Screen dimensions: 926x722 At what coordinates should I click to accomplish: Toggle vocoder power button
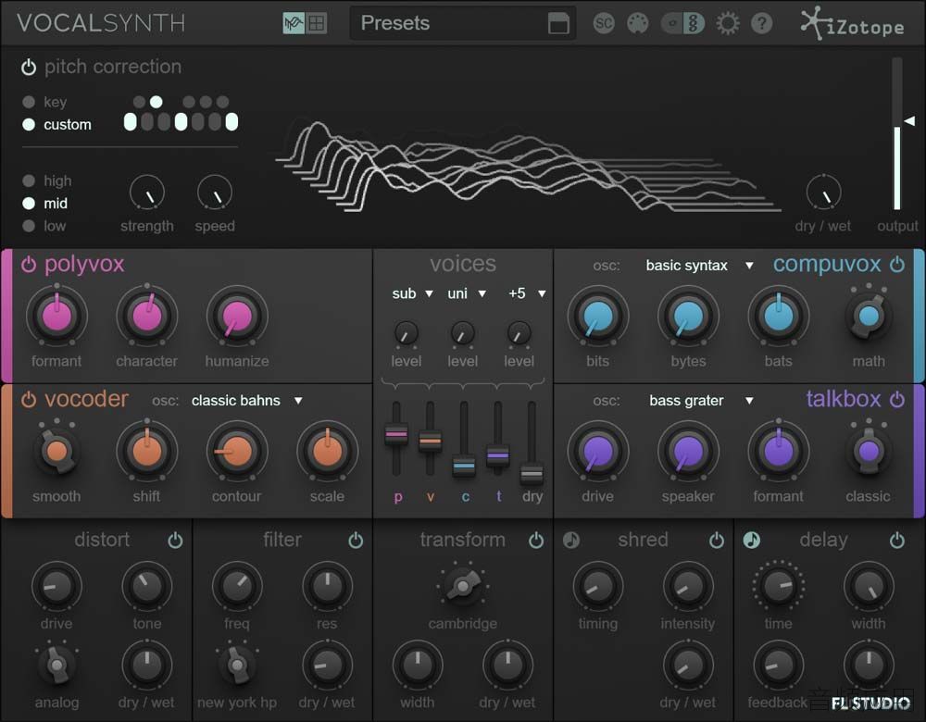29,400
